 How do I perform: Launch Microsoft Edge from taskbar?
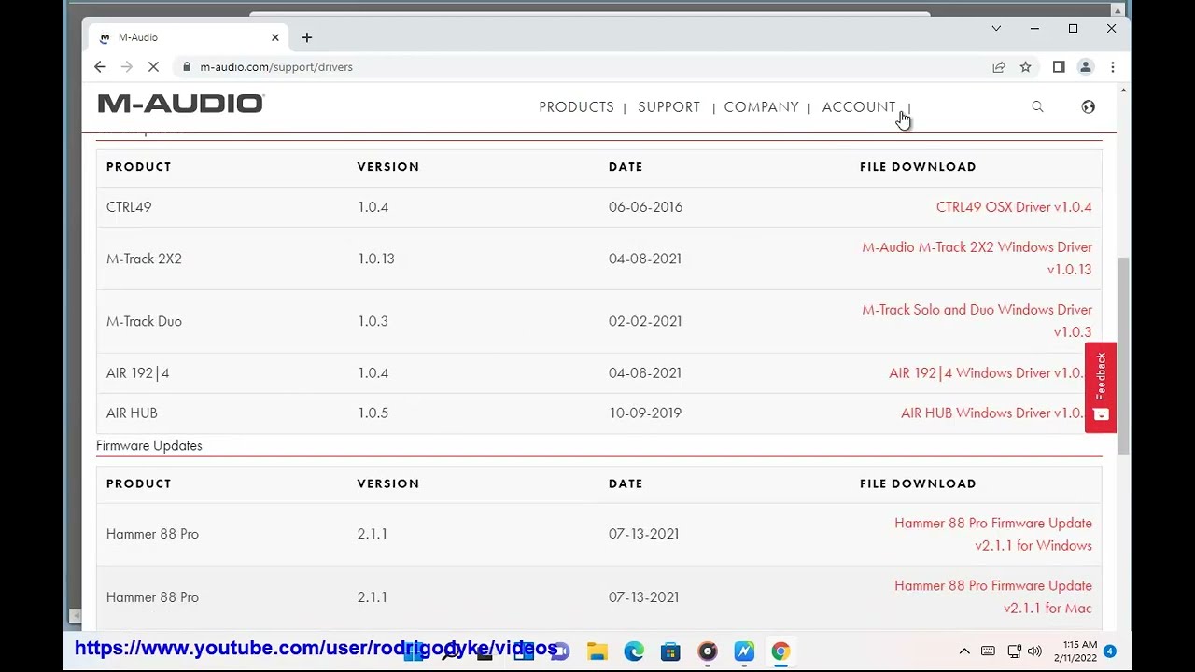[633, 651]
